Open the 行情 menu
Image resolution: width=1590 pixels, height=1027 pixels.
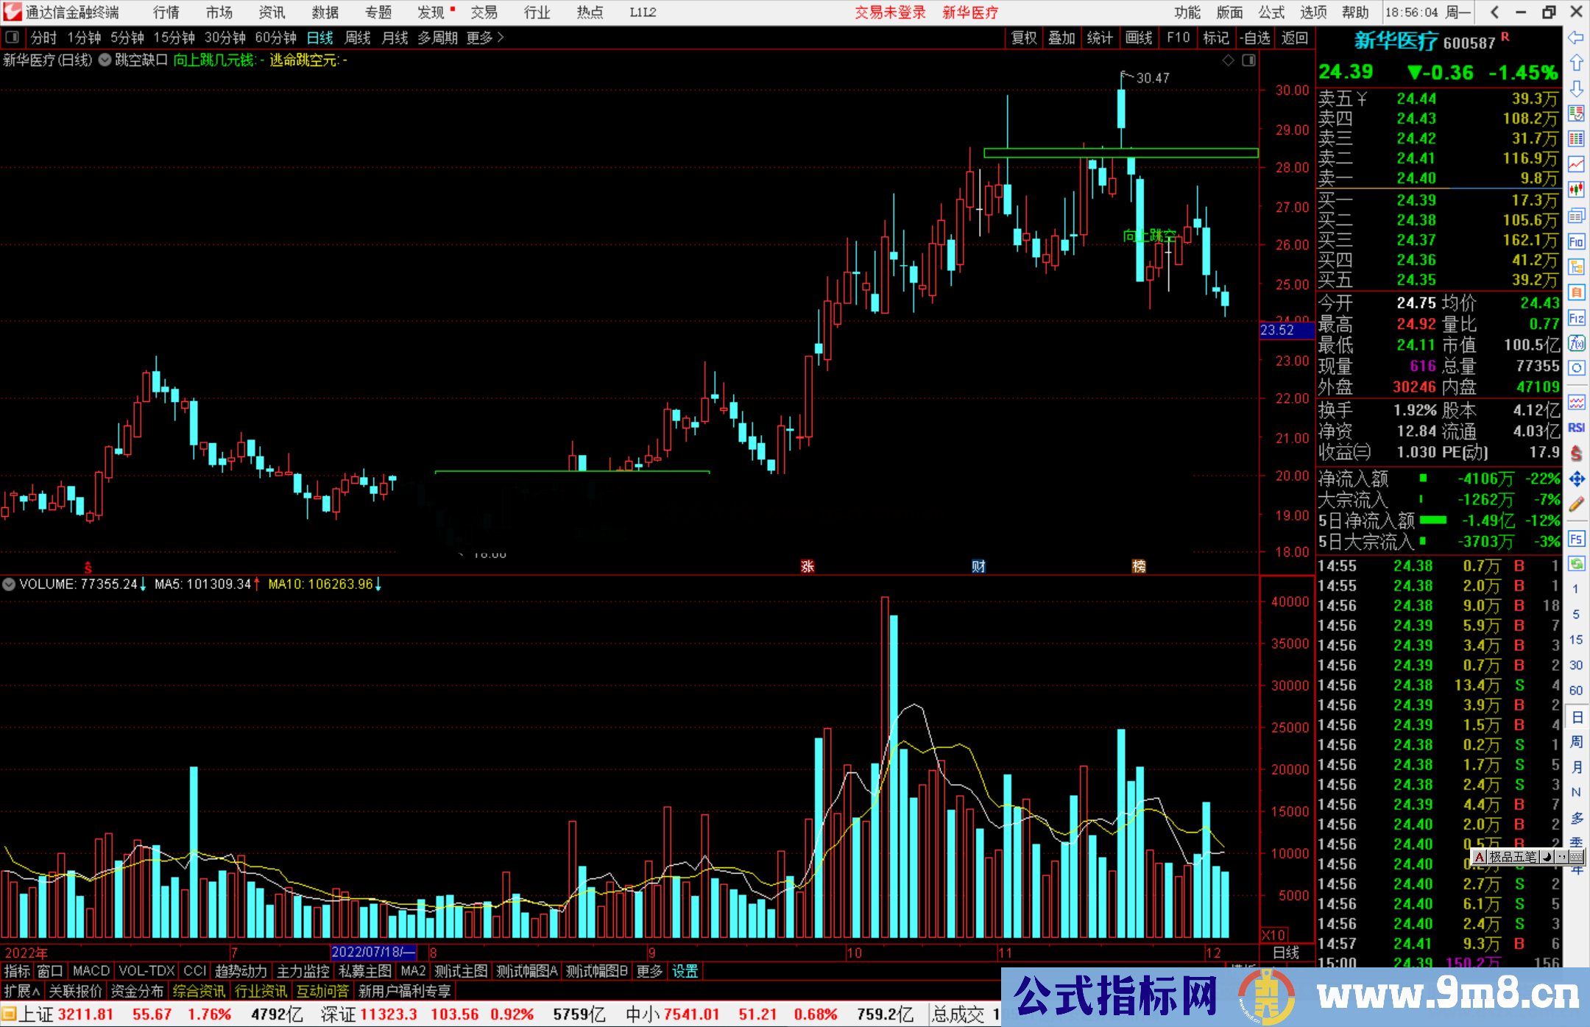tap(166, 12)
